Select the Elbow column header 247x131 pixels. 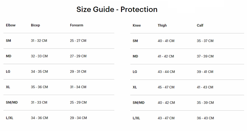click(x=11, y=25)
